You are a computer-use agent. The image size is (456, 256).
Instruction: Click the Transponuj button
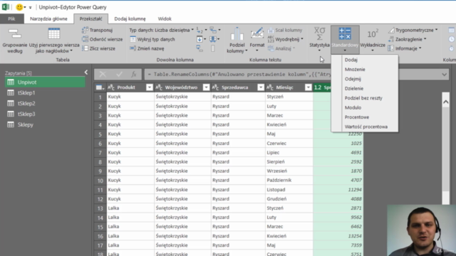tap(98, 30)
